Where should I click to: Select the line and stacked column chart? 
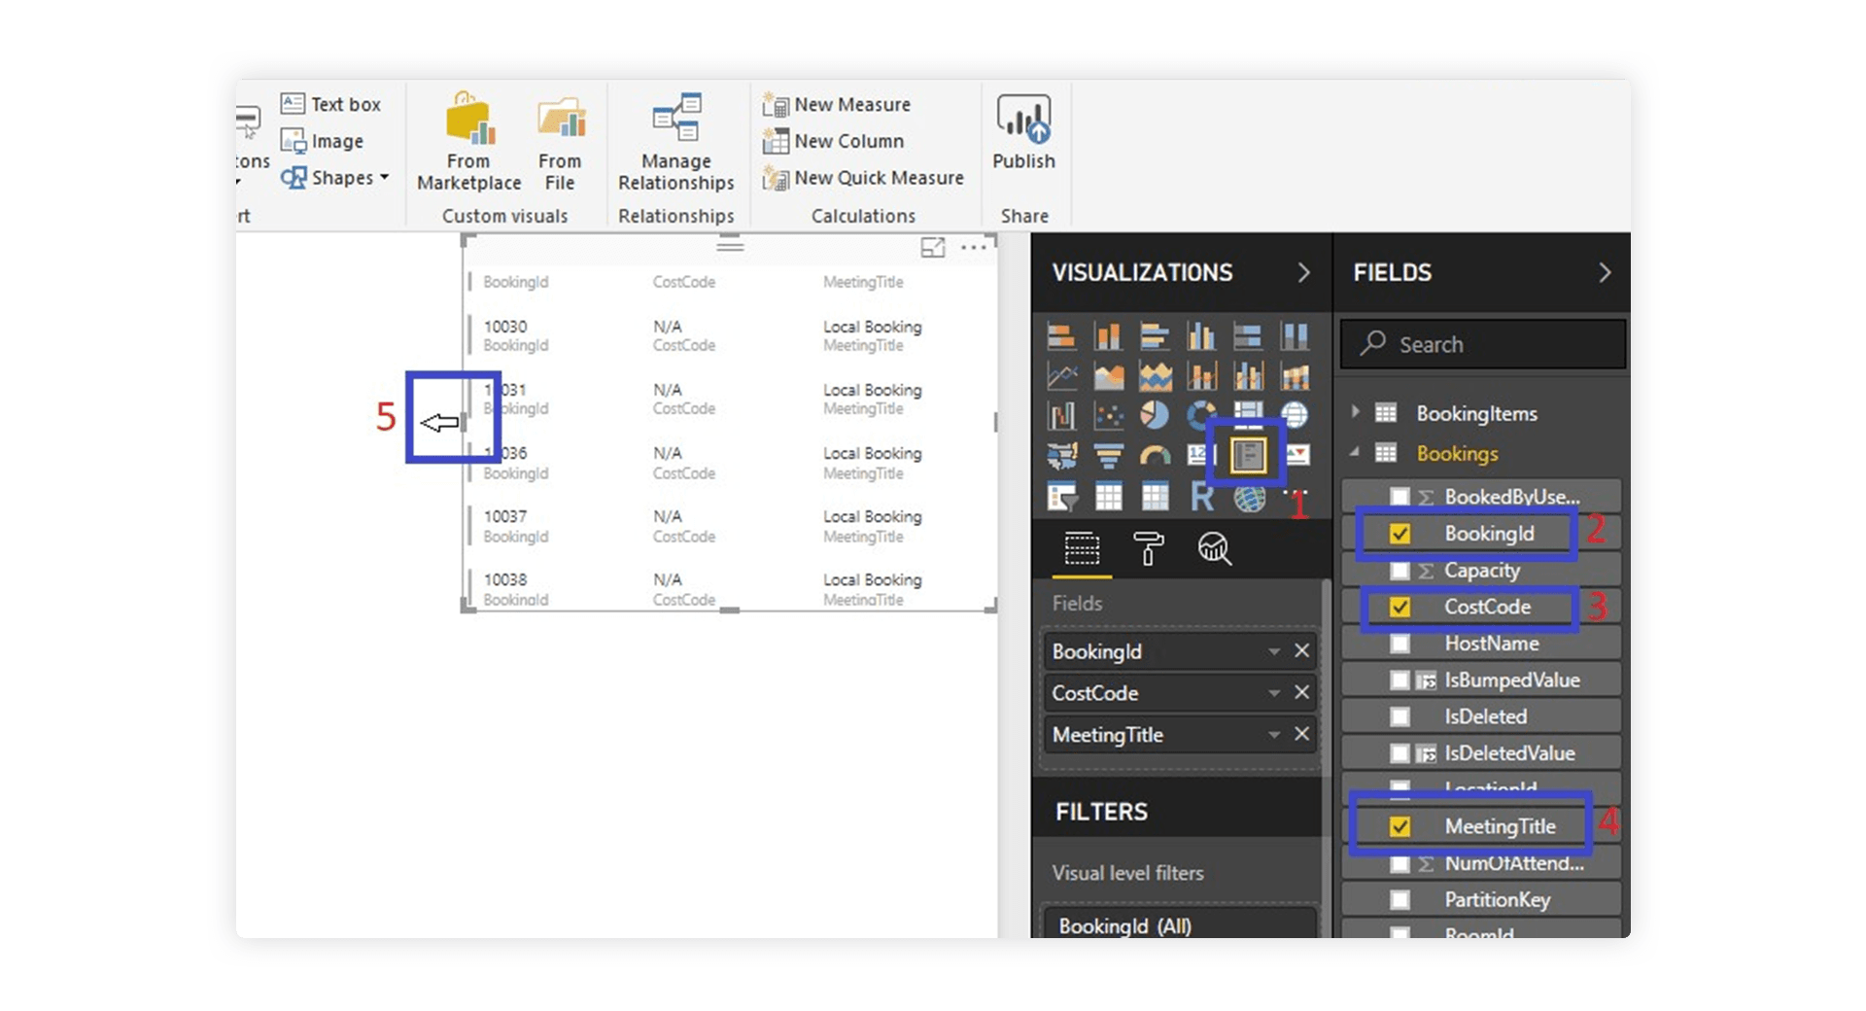click(1201, 375)
